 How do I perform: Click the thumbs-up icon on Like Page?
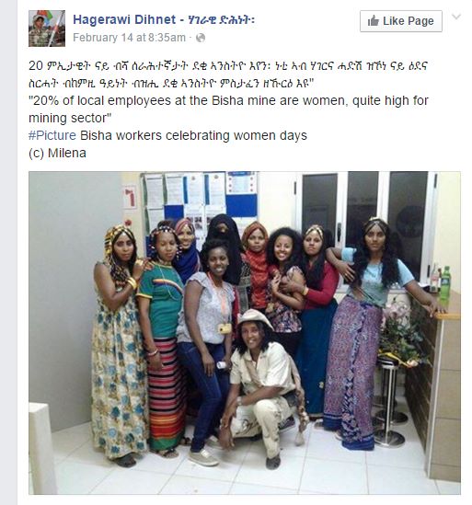[373, 21]
